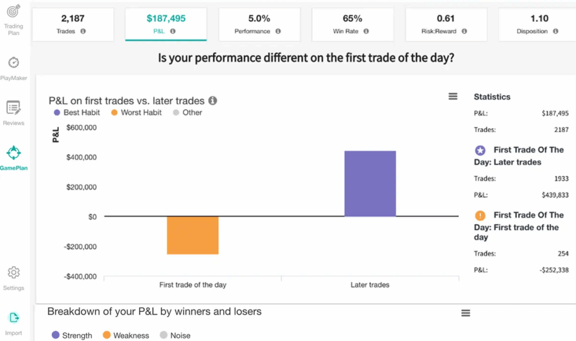
Task: Open the breakdown chart options menu
Action: 465,313
